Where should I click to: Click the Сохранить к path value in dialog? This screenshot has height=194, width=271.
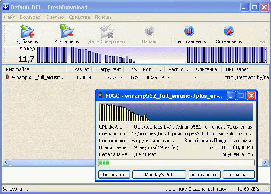(192, 134)
